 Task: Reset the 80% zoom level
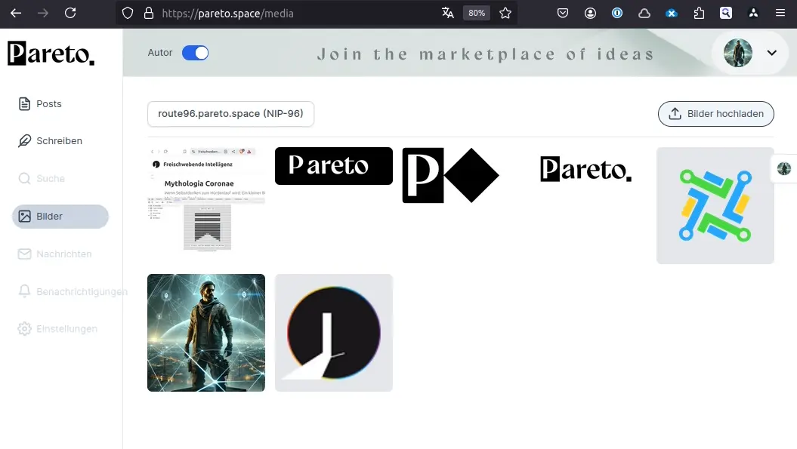tap(476, 14)
